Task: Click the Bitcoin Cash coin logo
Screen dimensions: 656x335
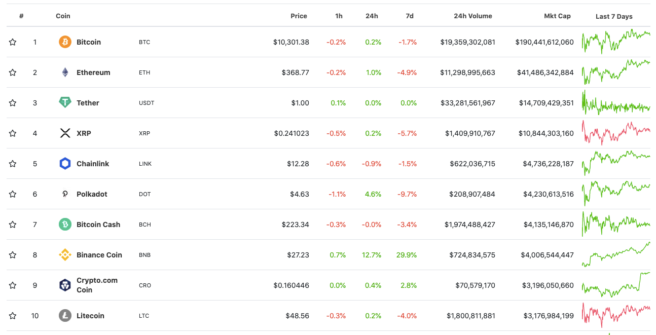Action: coord(65,225)
